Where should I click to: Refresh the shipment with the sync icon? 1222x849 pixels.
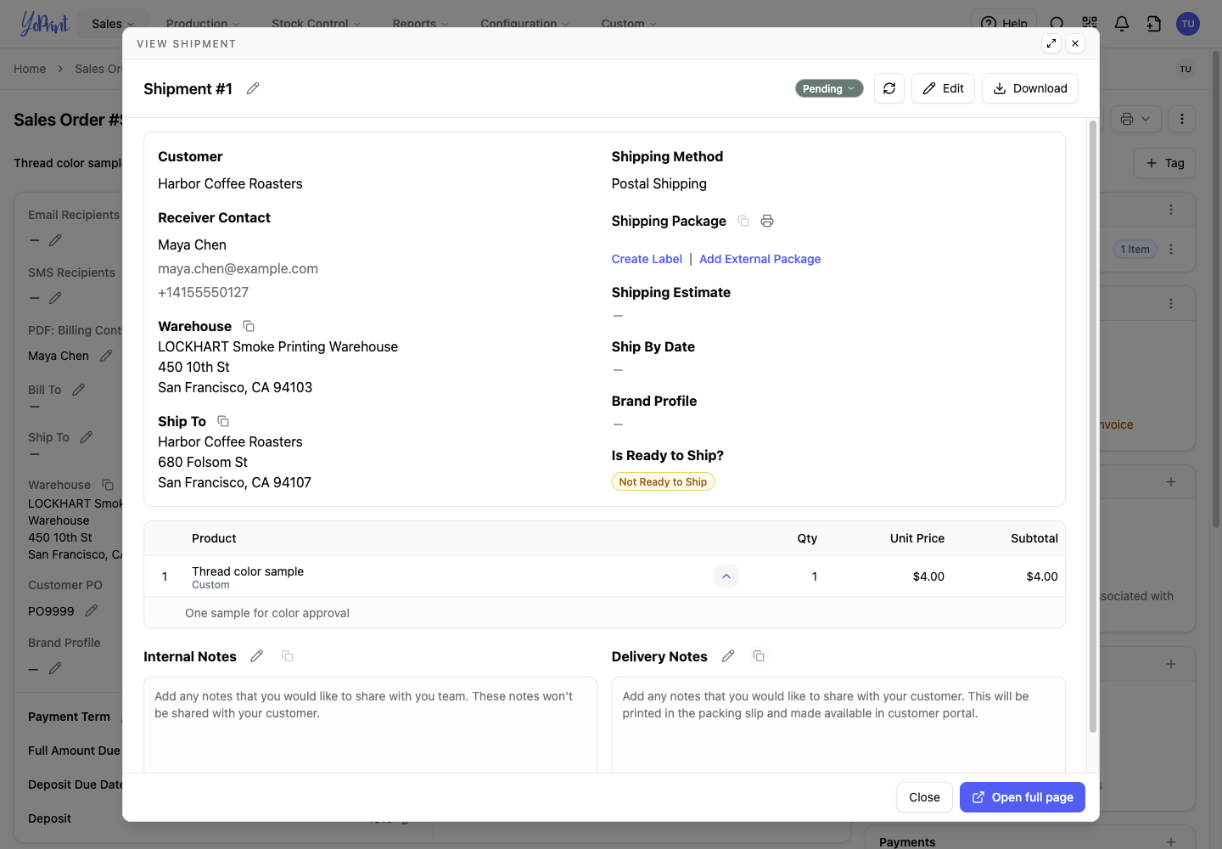pyautogui.click(x=889, y=88)
